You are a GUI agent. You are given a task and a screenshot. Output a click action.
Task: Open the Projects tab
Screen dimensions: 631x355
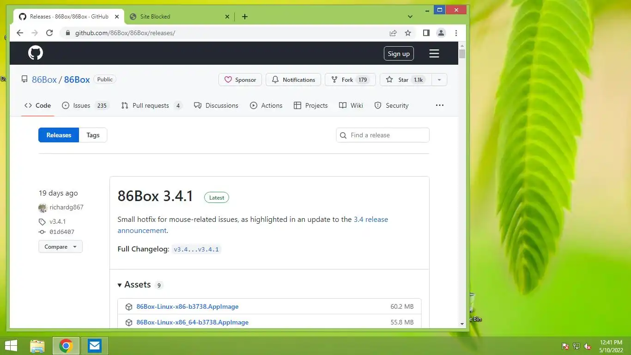311,105
